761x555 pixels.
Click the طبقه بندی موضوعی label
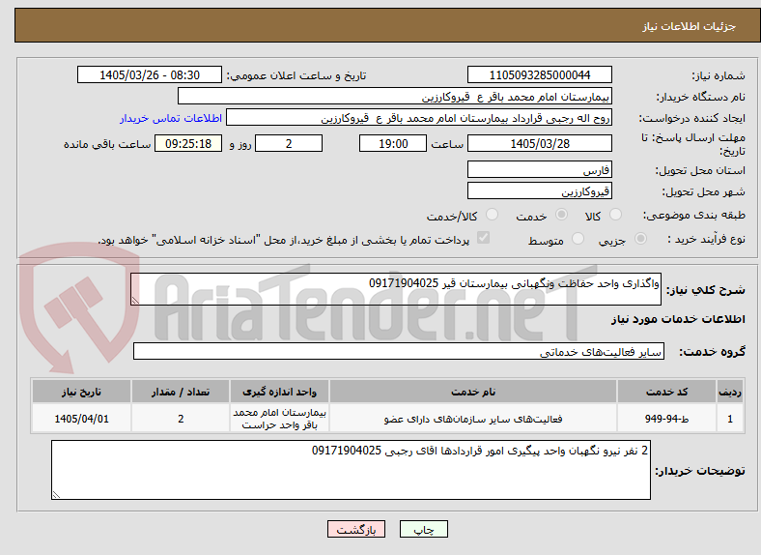tap(694, 215)
